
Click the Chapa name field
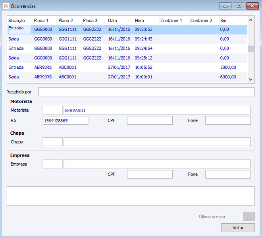pyautogui.click(x=157, y=142)
